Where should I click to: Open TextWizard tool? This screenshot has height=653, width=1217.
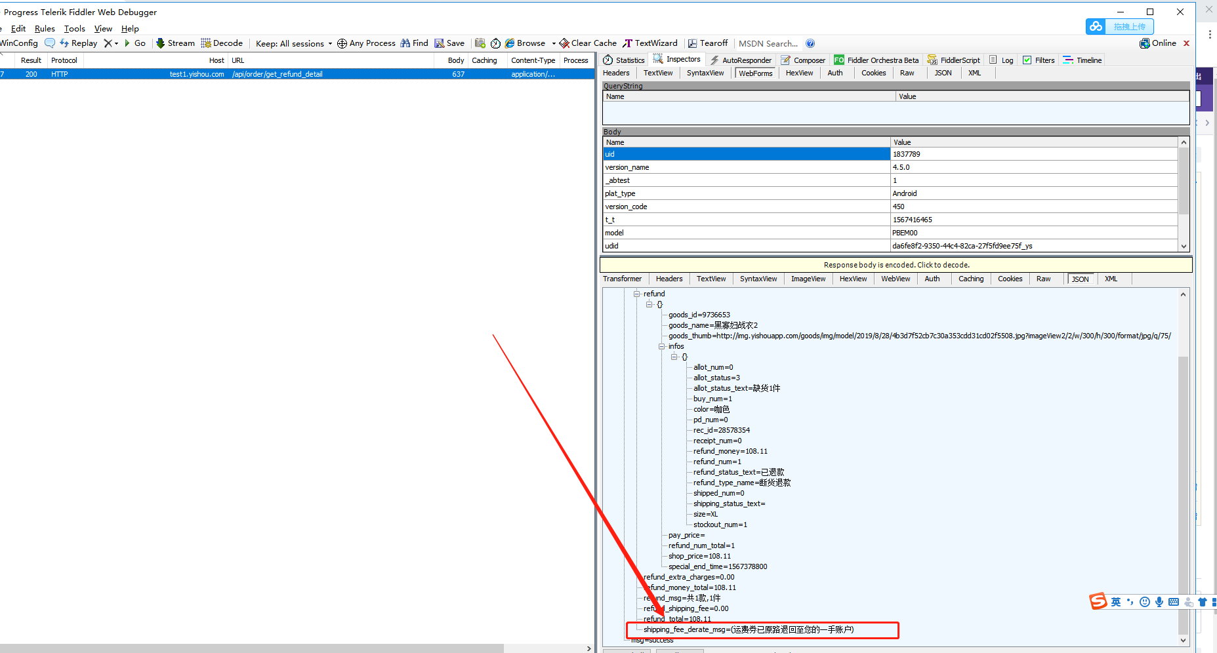pyautogui.click(x=650, y=43)
